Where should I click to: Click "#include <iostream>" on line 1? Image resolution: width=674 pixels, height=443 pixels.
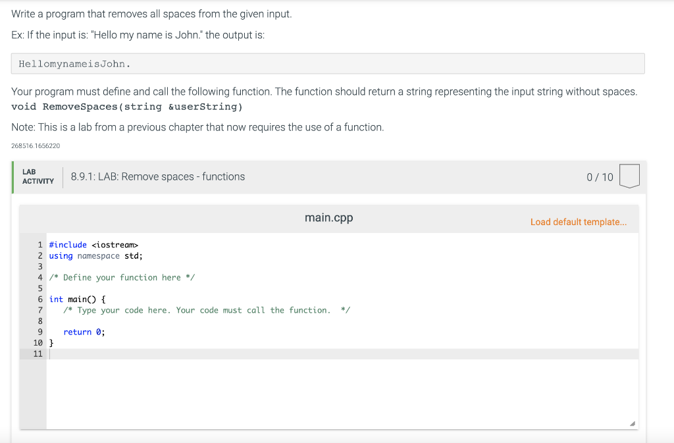92,244
